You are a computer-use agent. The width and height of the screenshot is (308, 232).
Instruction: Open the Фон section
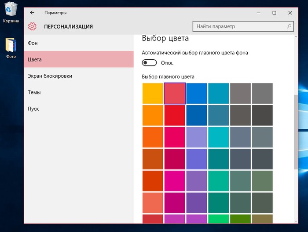click(x=33, y=43)
